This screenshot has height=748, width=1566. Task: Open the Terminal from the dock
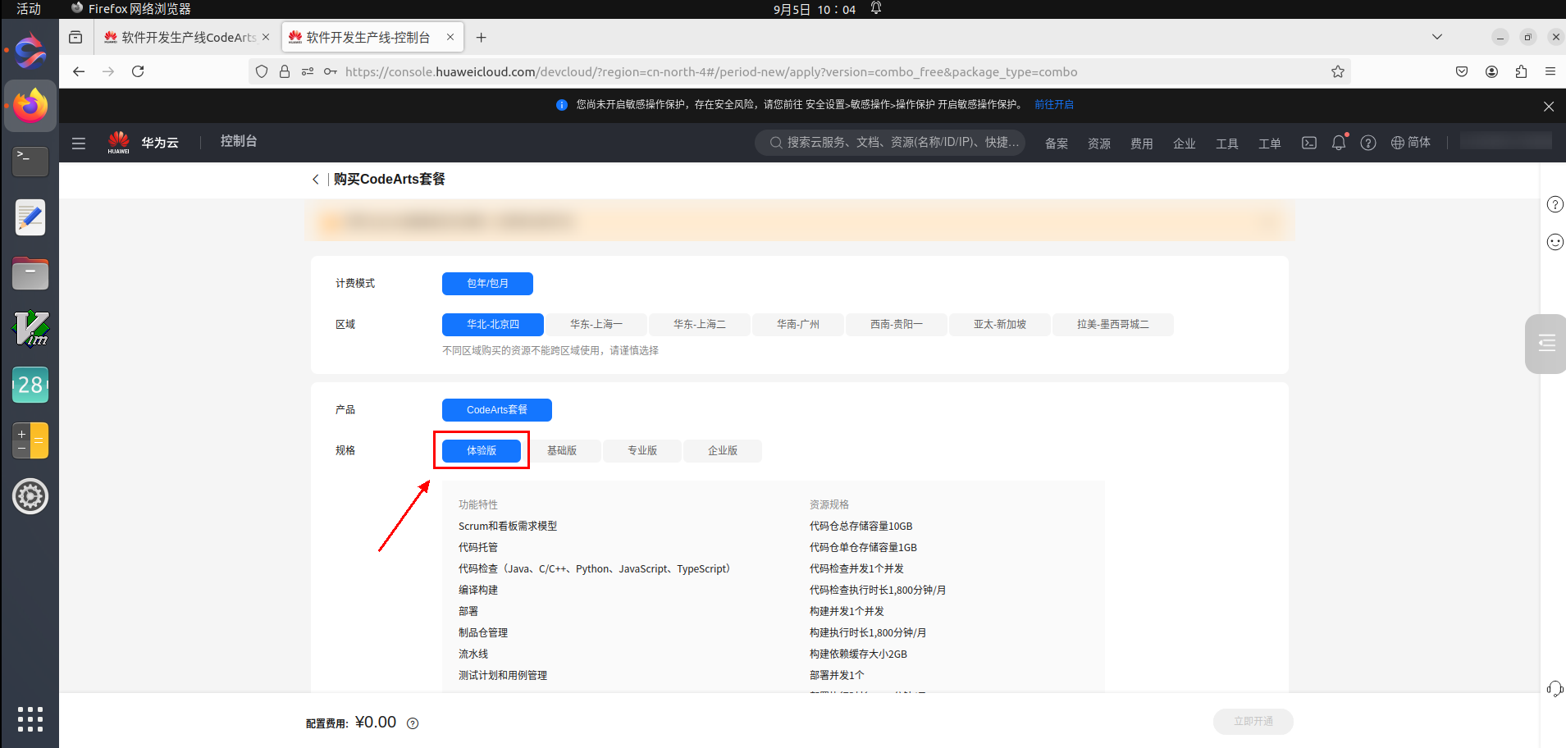click(30, 162)
